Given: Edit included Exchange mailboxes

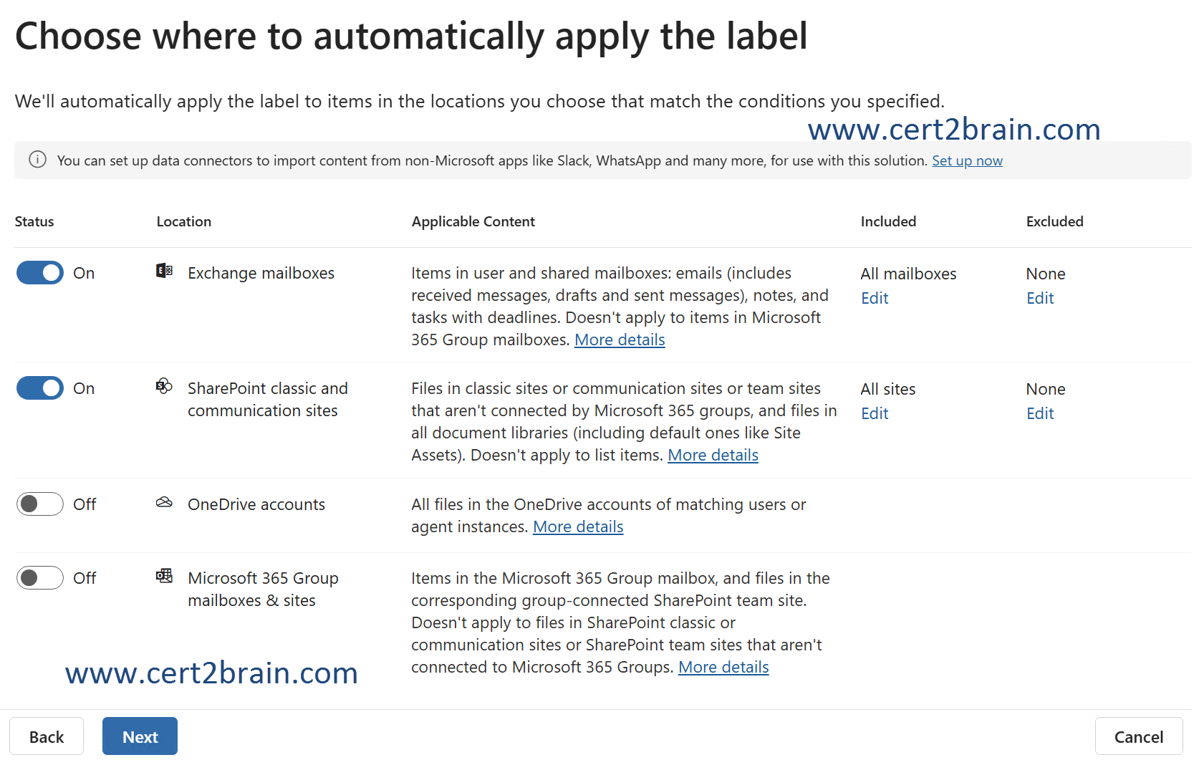Looking at the screenshot, I should pyautogui.click(x=874, y=299).
